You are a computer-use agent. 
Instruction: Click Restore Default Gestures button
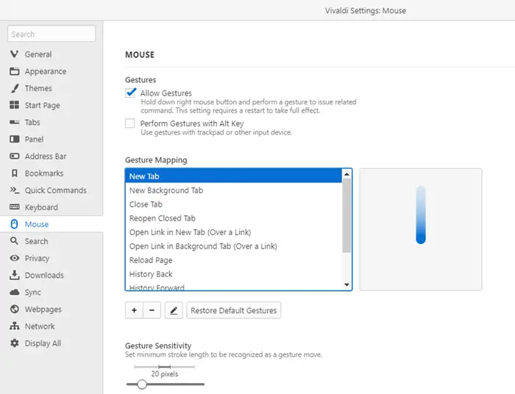(x=233, y=310)
